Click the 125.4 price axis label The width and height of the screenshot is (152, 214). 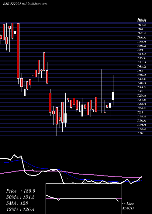click(x=142, y=104)
